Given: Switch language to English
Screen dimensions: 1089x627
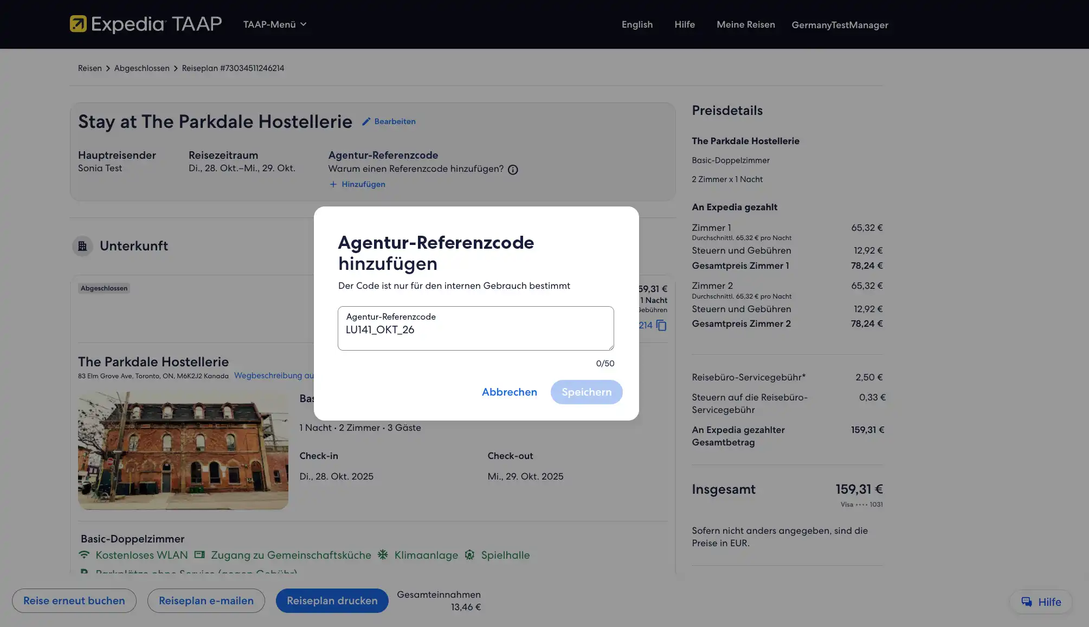Looking at the screenshot, I should [x=637, y=24].
